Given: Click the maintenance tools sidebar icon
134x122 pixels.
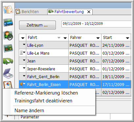Looking at the screenshot, I should coord(8,48).
